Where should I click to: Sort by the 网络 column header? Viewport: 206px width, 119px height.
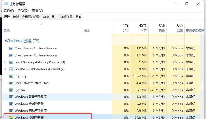click(x=180, y=31)
